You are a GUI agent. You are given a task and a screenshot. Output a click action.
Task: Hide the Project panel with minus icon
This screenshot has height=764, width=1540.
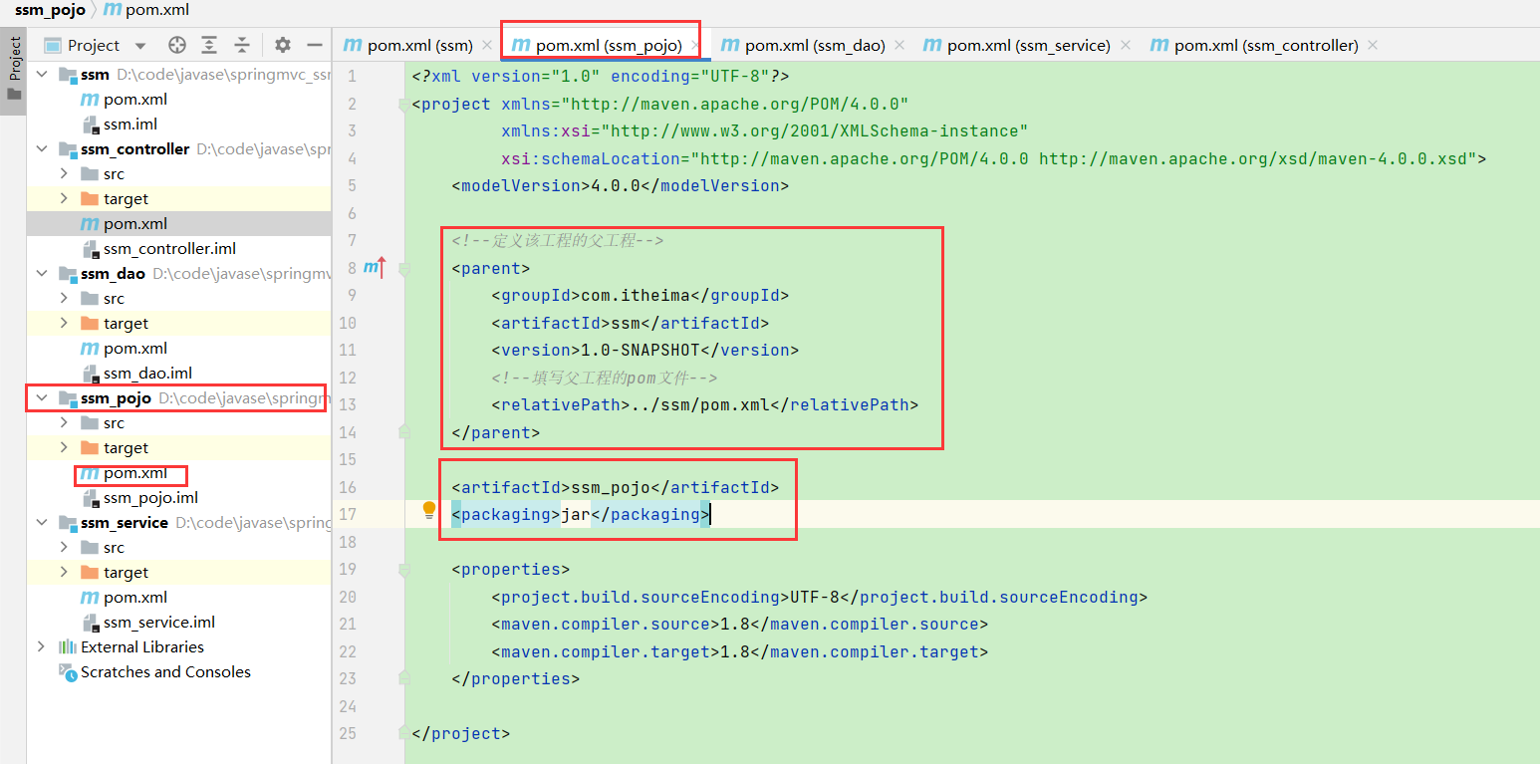click(x=315, y=45)
